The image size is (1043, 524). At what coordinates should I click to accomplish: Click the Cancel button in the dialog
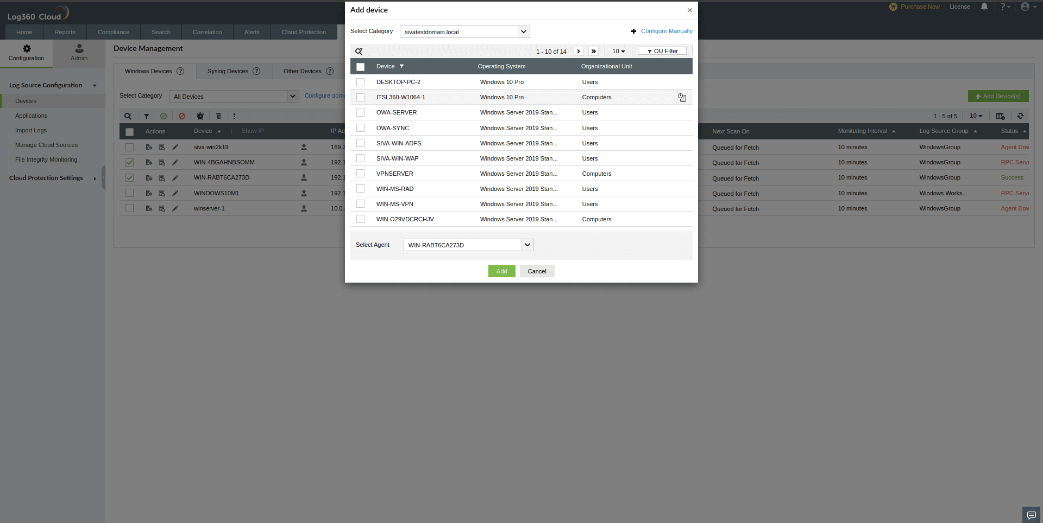click(537, 271)
